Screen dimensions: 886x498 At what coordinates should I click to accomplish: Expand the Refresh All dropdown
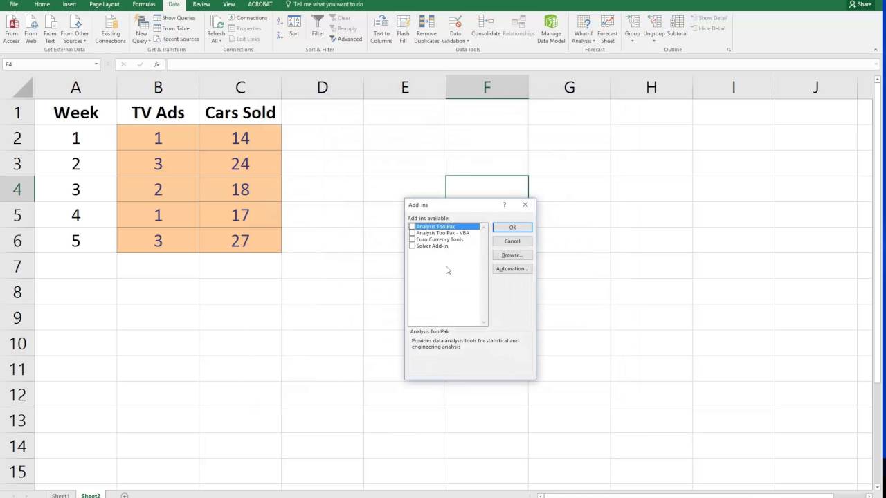coord(216,37)
